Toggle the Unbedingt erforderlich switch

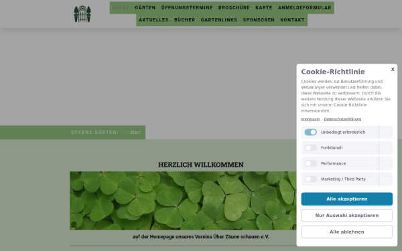(x=311, y=132)
